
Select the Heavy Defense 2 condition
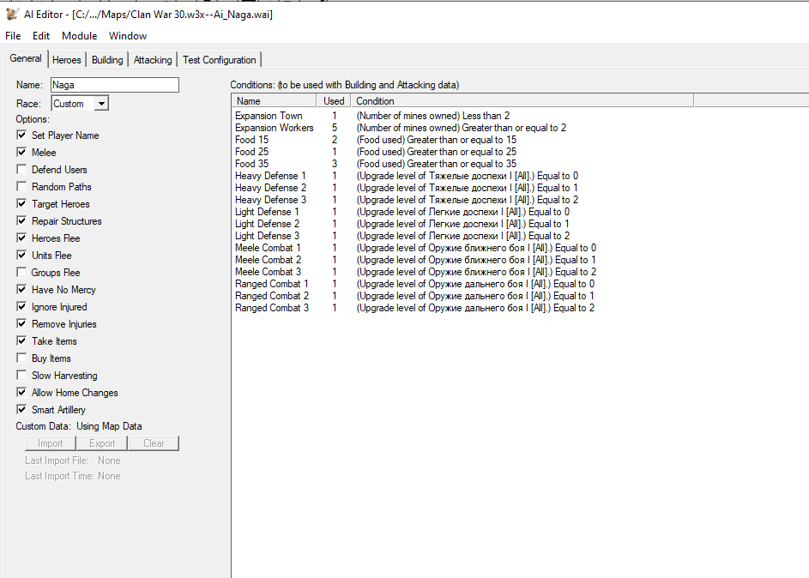(270, 188)
